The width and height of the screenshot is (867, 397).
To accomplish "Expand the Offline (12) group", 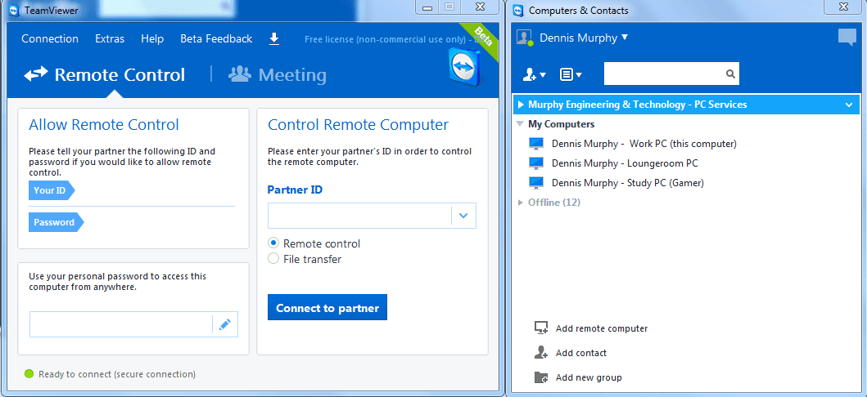I will pos(520,203).
